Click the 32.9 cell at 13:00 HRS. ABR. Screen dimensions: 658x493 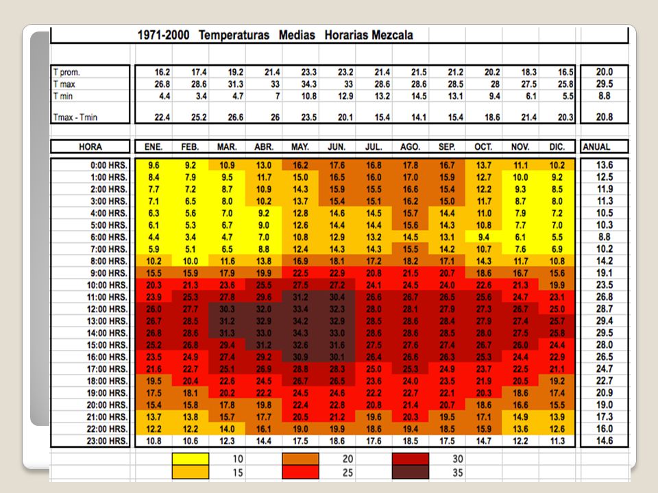point(263,320)
